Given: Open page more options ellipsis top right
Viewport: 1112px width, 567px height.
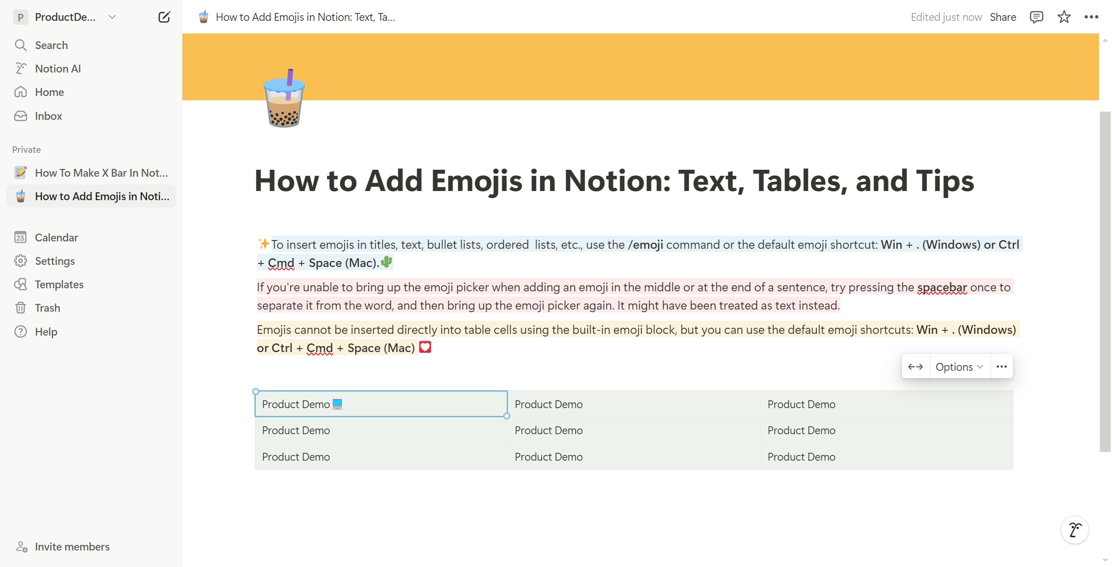Looking at the screenshot, I should [1091, 17].
